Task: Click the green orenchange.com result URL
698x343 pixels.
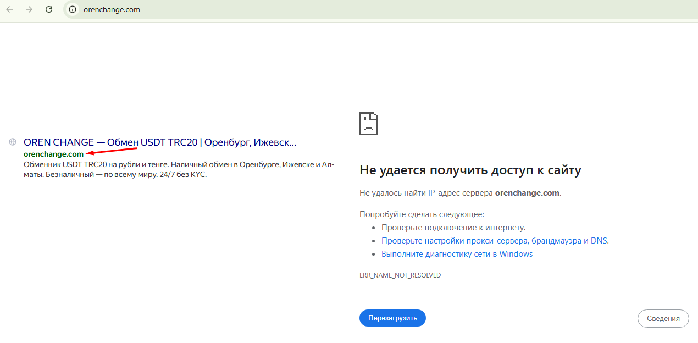Action: pyautogui.click(x=53, y=154)
